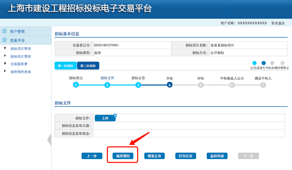The image size is (292, 170).
Task: Expand the 招标项目管理 tree arrow
Action: (5, 48)
